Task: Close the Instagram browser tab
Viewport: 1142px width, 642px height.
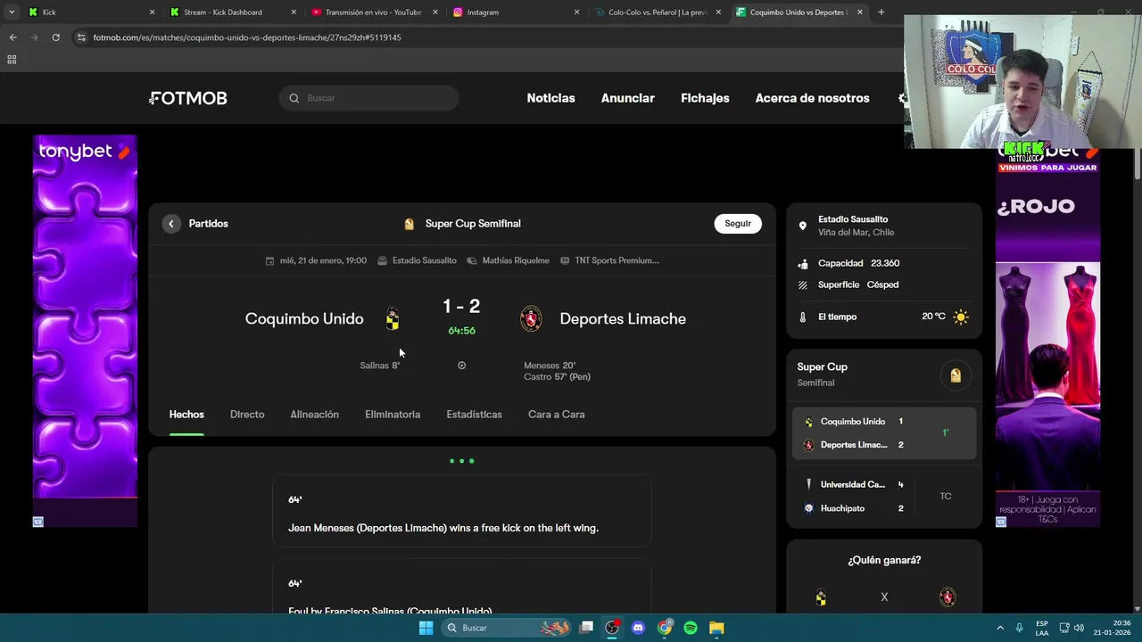Action: click(x=576, y=12)
